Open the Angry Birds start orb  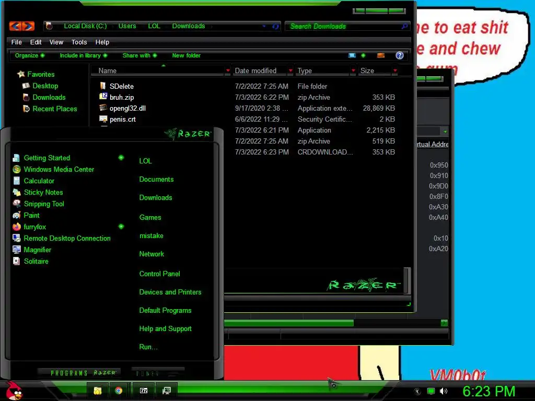14,391
